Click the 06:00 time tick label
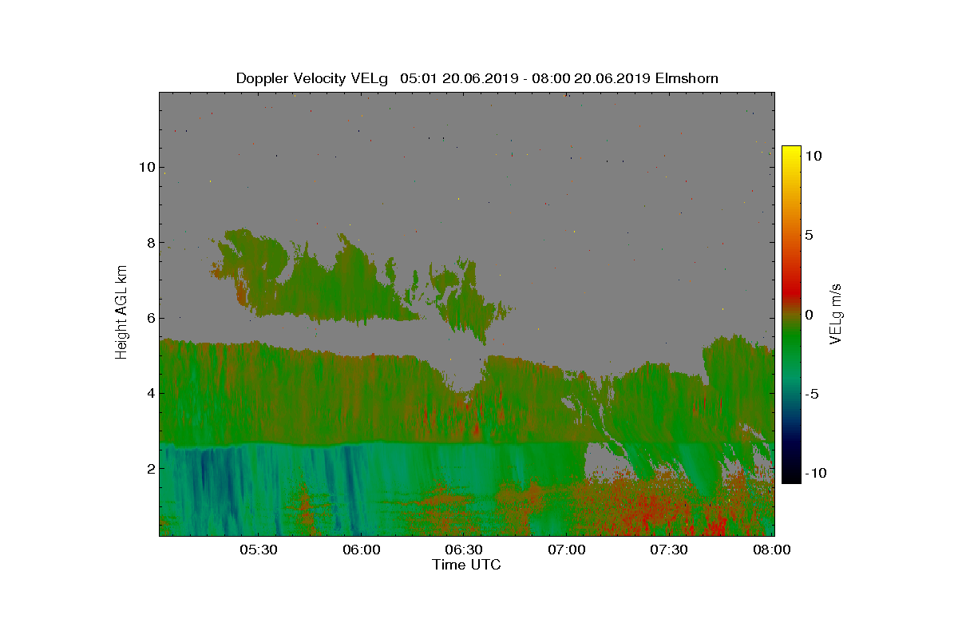This screenshot has height=639, width=958. point(362,550)
